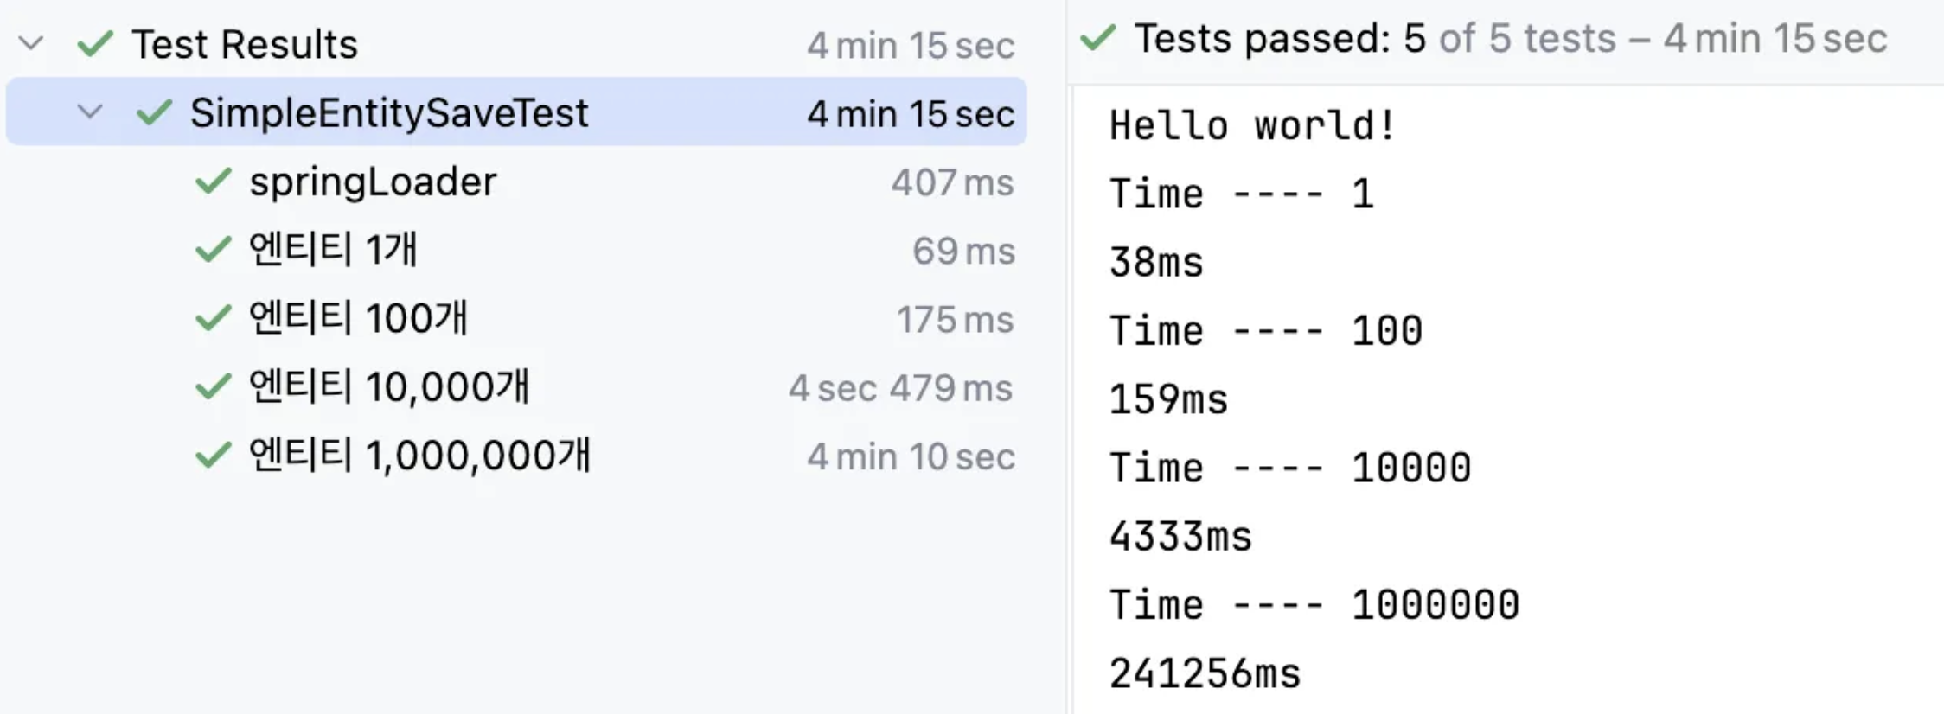Select the 엔티티 1개 test row
Viewport: 1944px width, 714px height.
(517, 249)
